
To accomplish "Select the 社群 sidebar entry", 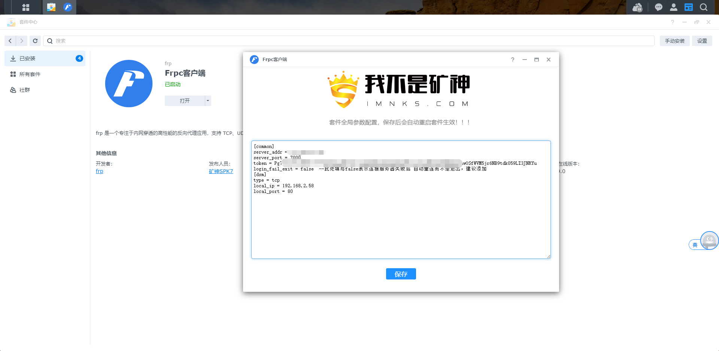I will coord(24,90).
